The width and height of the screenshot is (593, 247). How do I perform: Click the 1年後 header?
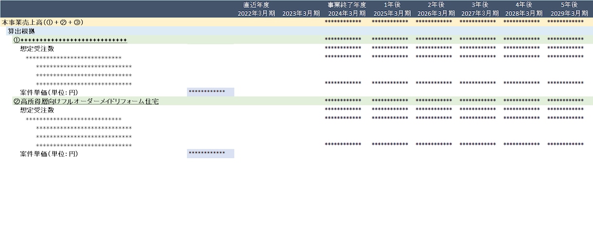click(392, 5)
